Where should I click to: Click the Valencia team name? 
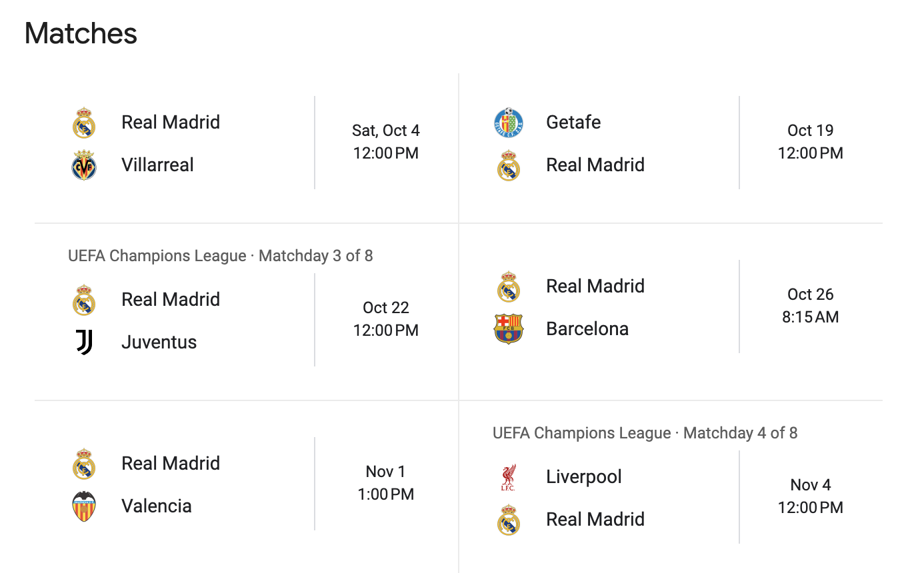click(x=156, y=506)
